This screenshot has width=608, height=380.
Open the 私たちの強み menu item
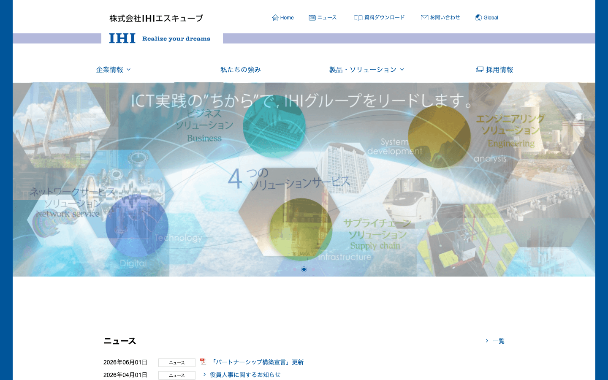241,70
